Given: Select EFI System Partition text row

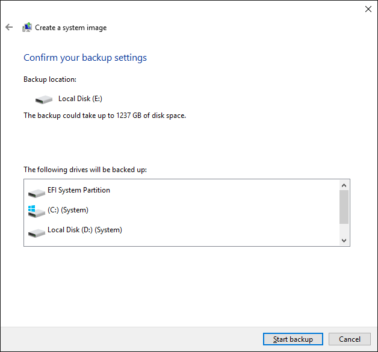Looking at the screenshot, I should coord(79,190).
